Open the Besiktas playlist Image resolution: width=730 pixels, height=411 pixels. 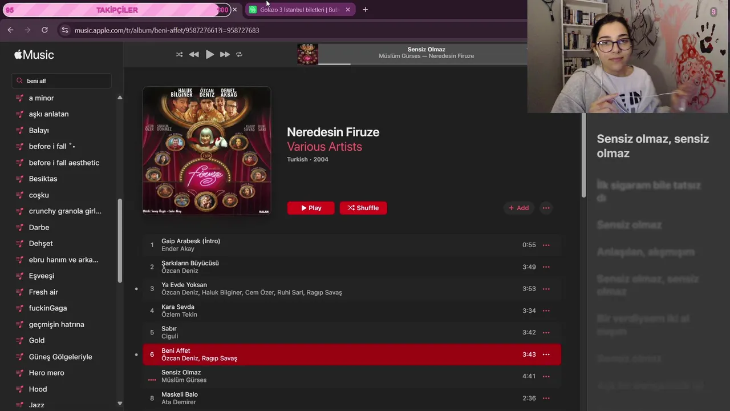coord(43,179)
